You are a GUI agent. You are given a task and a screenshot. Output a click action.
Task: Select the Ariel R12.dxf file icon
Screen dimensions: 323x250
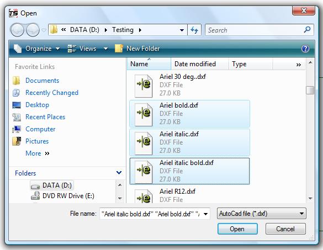tap(144, 196)
